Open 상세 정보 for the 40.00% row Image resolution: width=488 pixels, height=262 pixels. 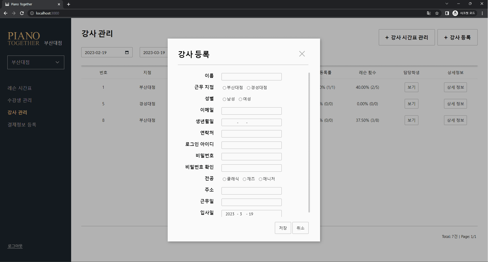(x=455, y=87)
